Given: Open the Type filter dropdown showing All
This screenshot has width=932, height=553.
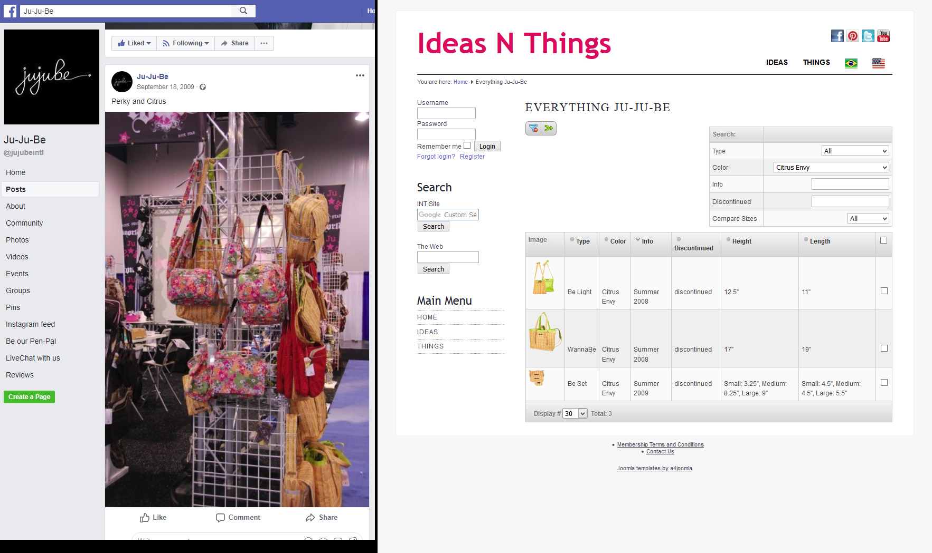Looking at the screenshot, I should tap(855, 151).
